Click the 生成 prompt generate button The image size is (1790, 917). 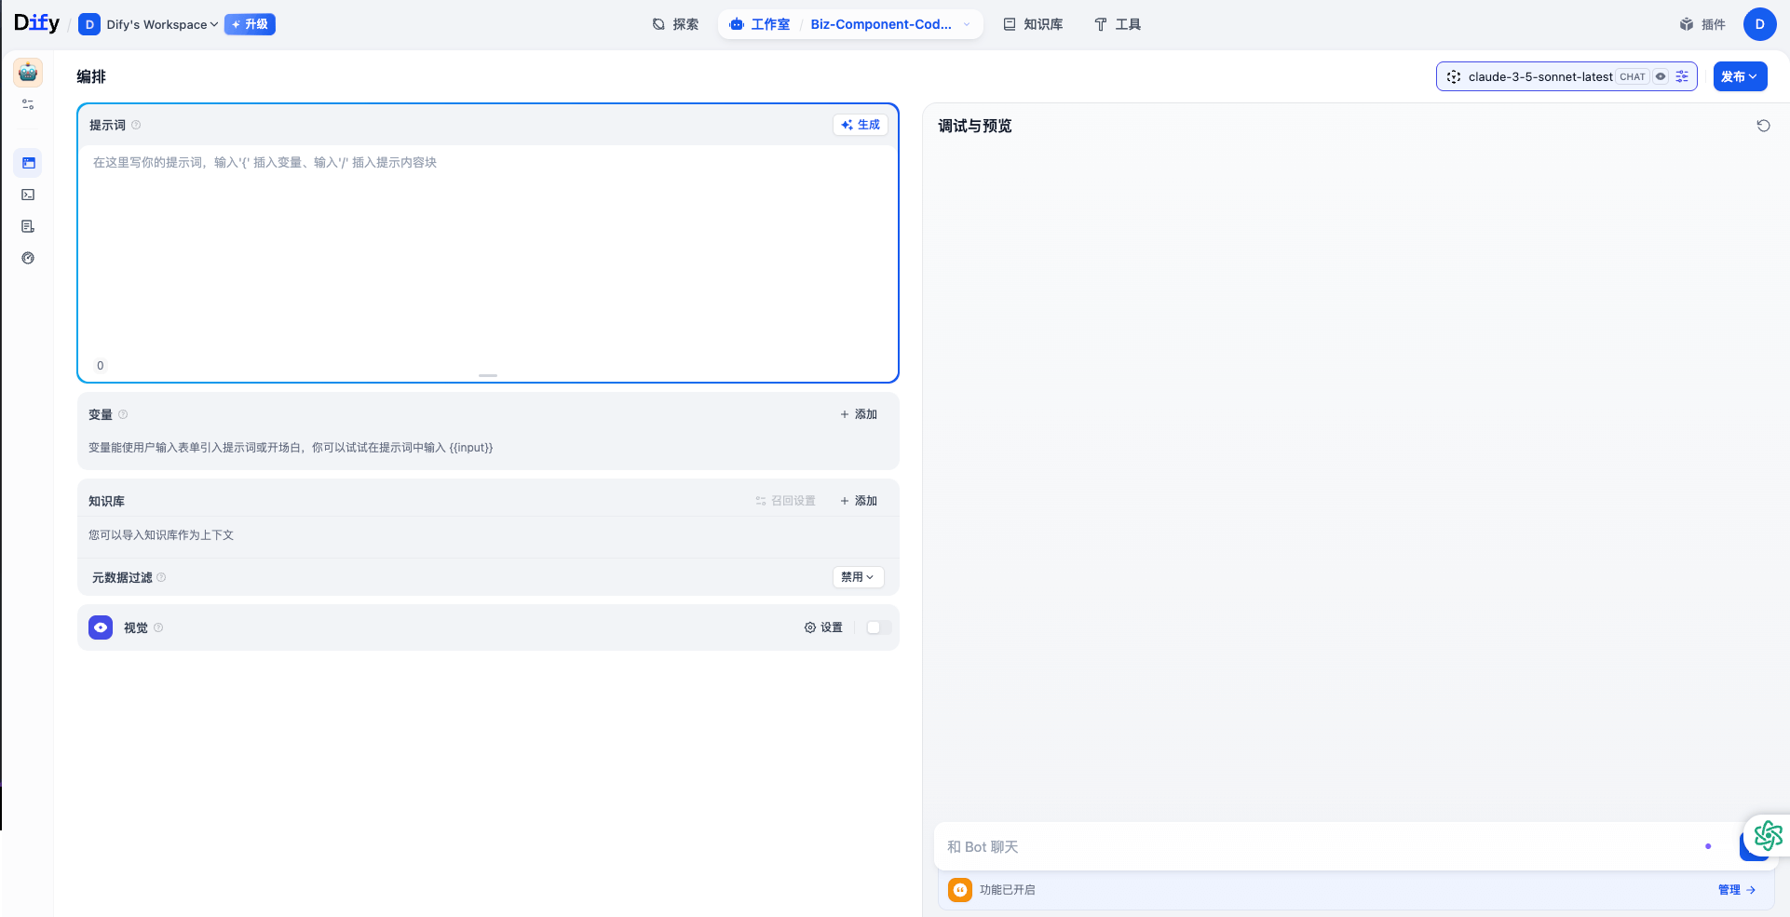point(860,125)
